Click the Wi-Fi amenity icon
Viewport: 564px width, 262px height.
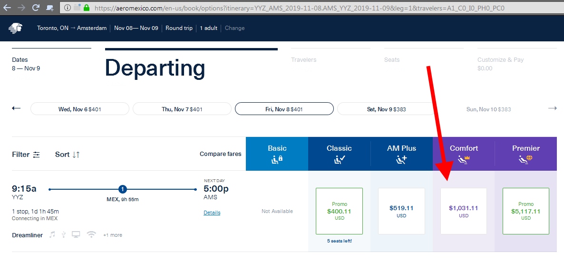92,234
